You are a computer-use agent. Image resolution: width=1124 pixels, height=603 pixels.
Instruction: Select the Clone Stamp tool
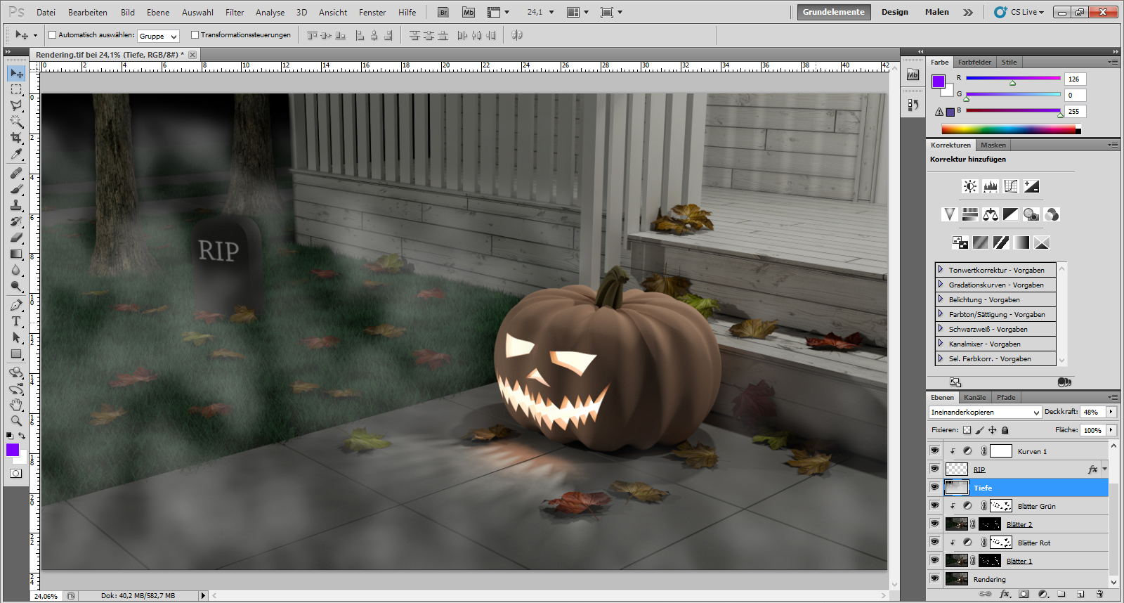pos(16,205)
